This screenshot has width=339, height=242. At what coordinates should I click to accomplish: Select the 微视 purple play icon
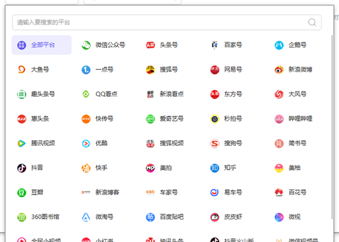click(279, 217)
